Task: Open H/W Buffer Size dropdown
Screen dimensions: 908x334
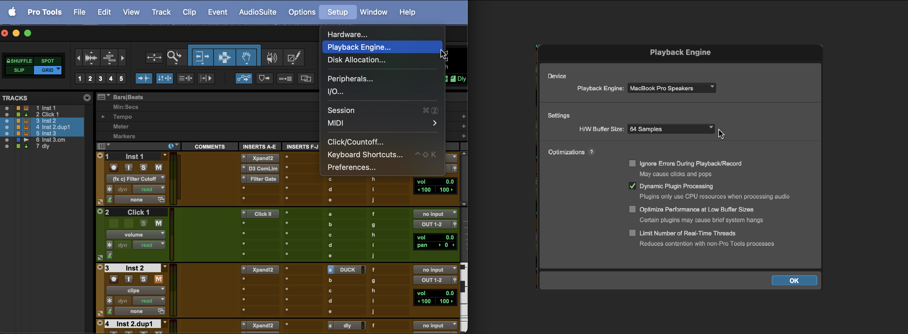Action: point(671,129)
